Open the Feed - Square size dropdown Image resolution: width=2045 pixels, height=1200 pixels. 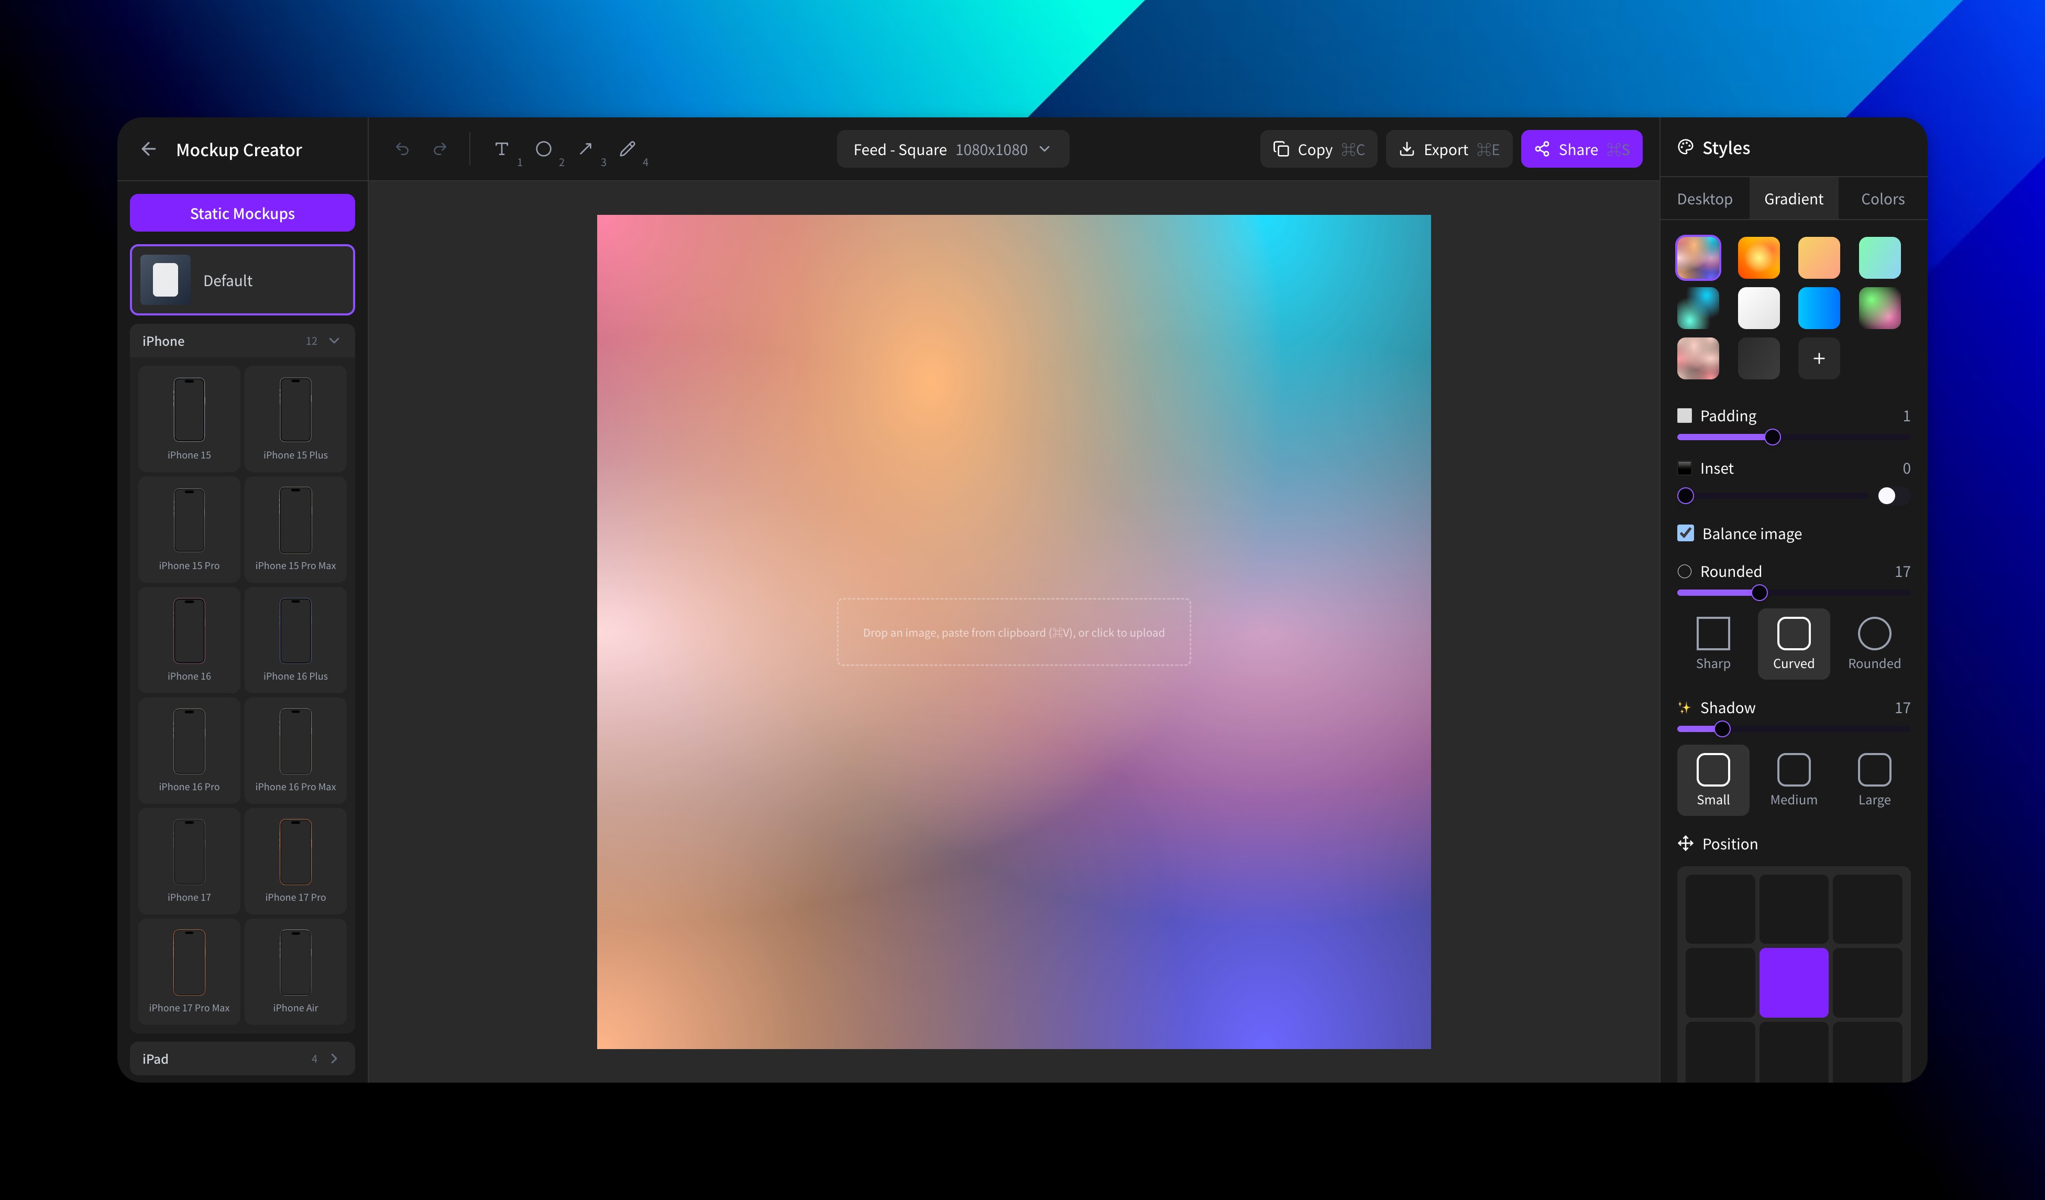[953, 149]
